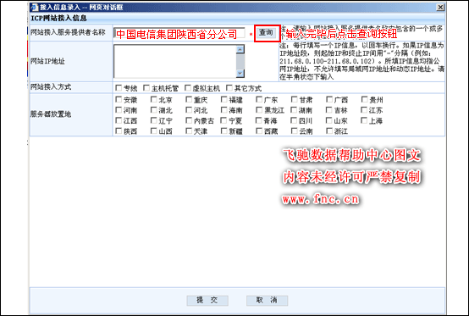Image resolution: width=469 pixels, height=316 pixels.
Task: Click the provider name input field
Action: [179, 34]
